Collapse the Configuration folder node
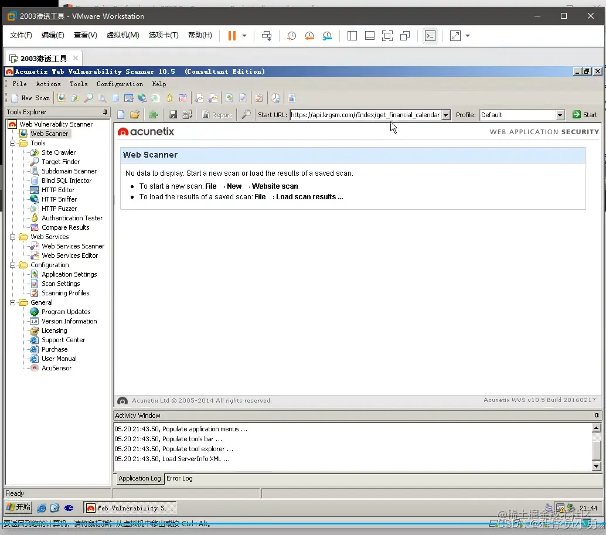Image resolution: width=606 pixels, height=535 pixels. (x=13, y=265)
